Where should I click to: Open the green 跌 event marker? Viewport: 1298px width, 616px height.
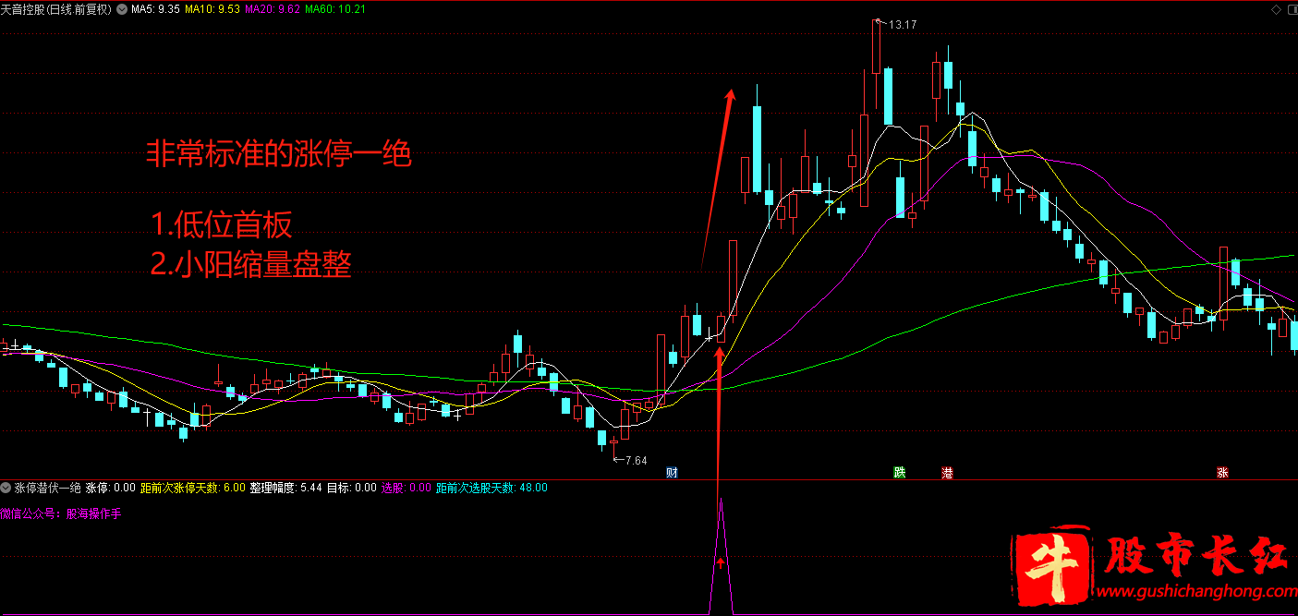[900, 473]
